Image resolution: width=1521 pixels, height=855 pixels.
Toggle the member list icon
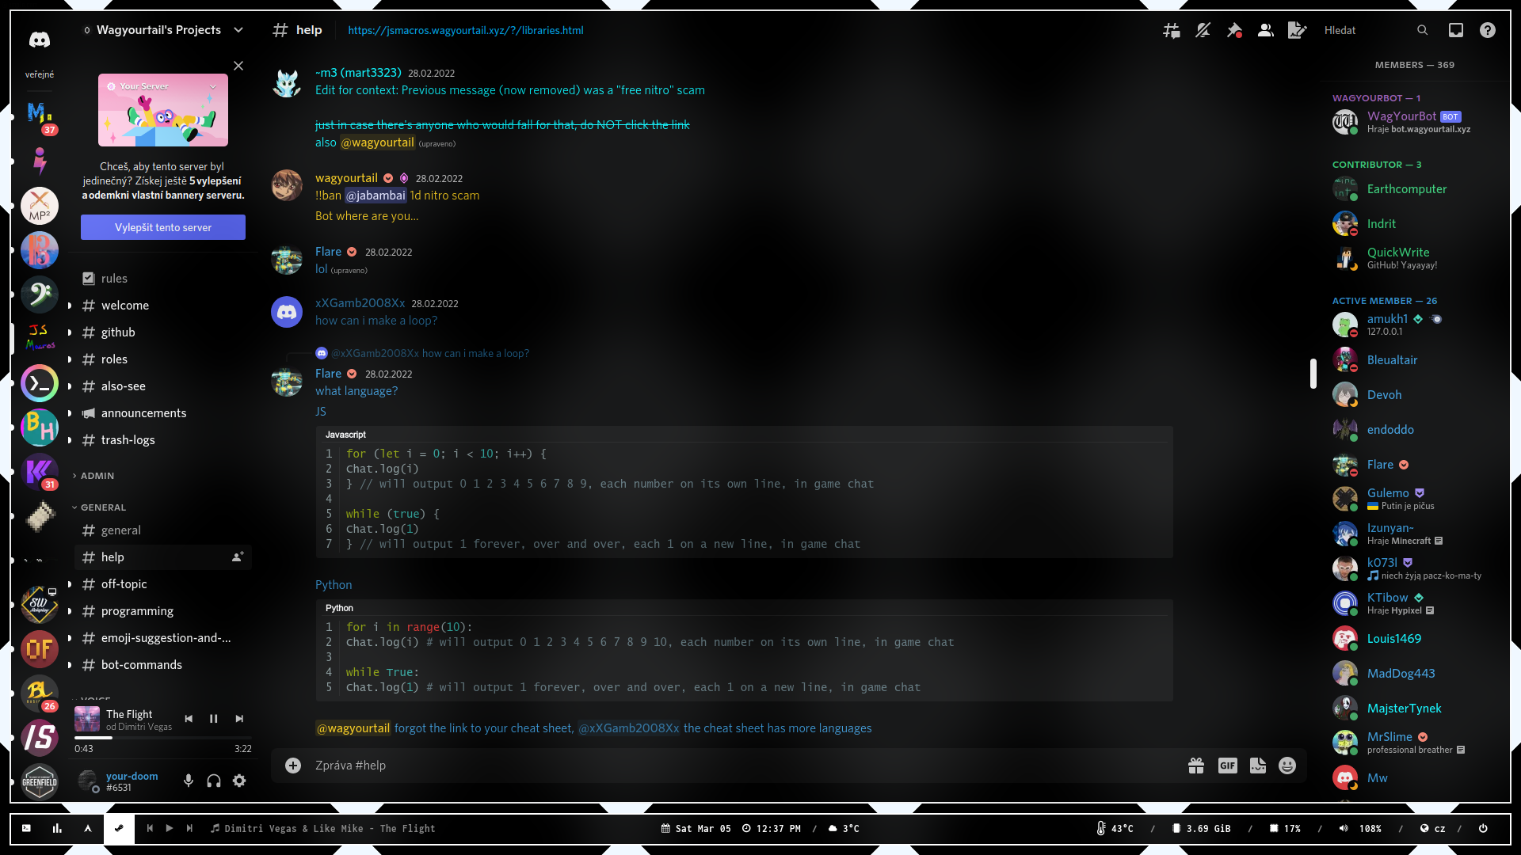click(x=1265, y=30)
